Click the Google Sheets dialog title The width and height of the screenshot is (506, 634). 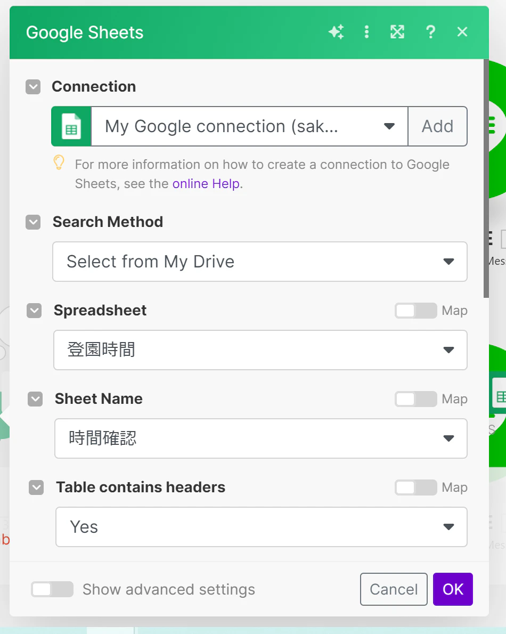click(x=85, y=32)
